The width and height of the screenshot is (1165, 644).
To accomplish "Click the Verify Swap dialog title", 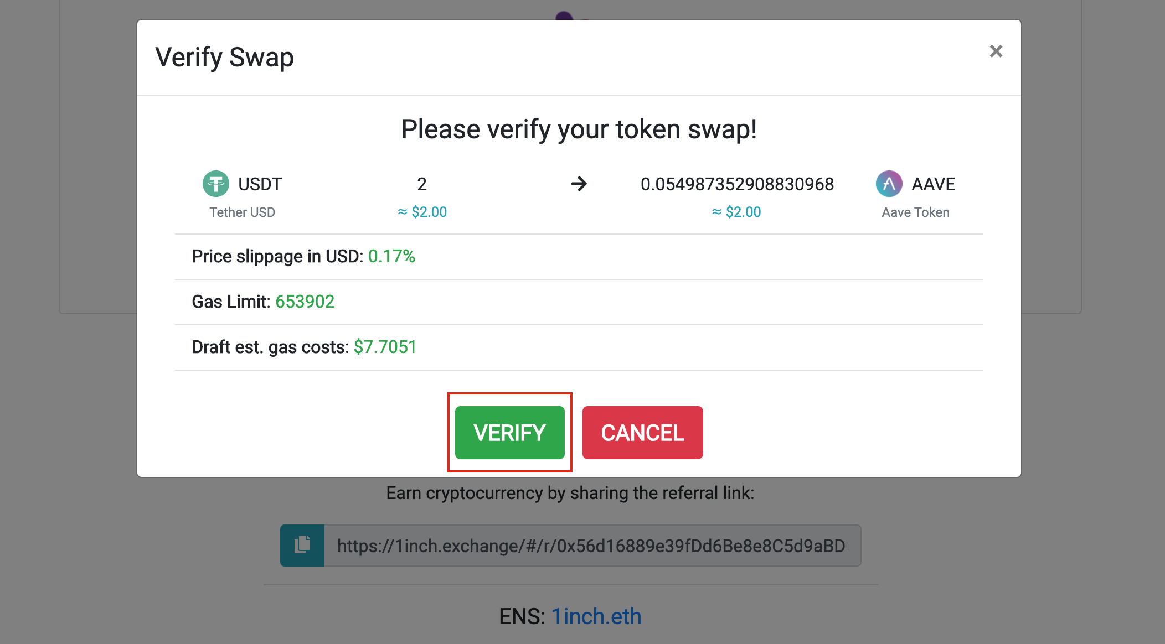I will coord(224,58).
